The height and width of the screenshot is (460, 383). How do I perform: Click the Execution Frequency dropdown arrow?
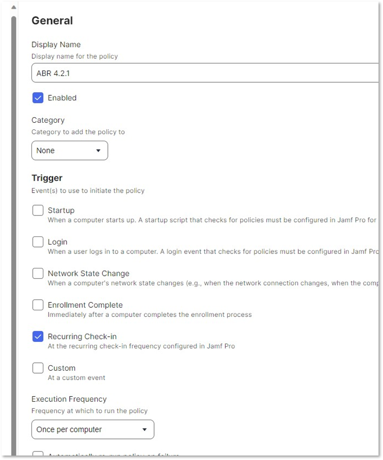point(144,430)
